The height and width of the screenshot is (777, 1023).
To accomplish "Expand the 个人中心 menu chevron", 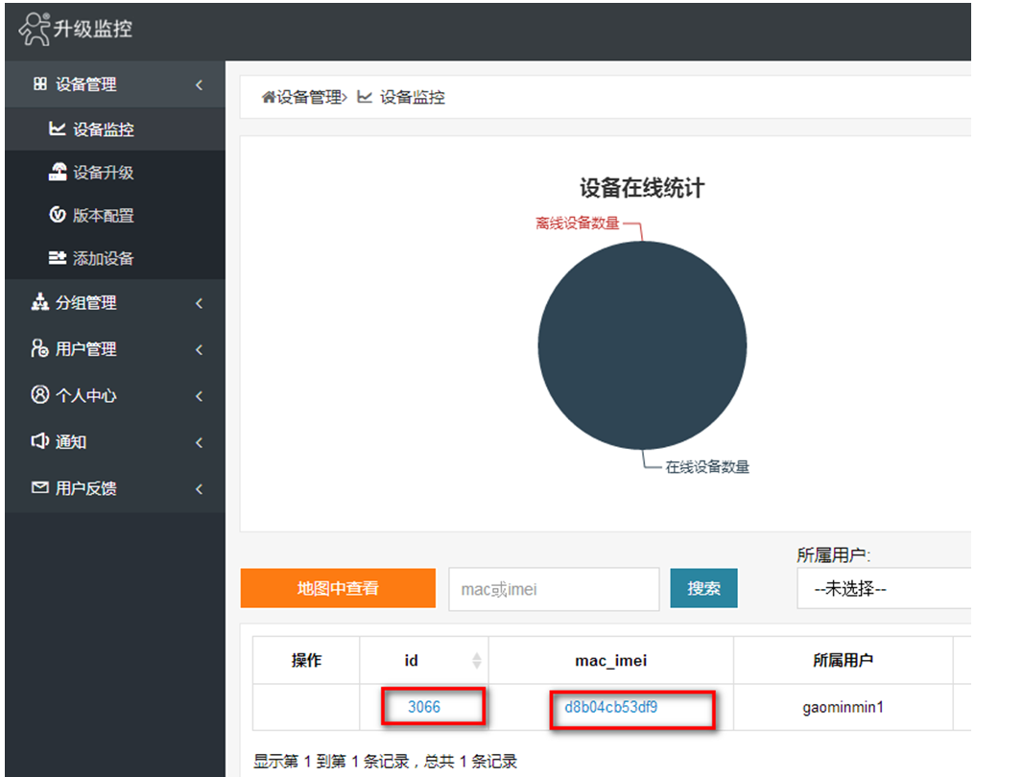I will 199,396.
